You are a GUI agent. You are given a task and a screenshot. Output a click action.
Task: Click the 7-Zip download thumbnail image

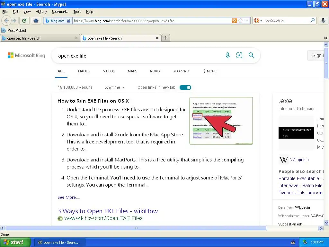click(221, 121)
